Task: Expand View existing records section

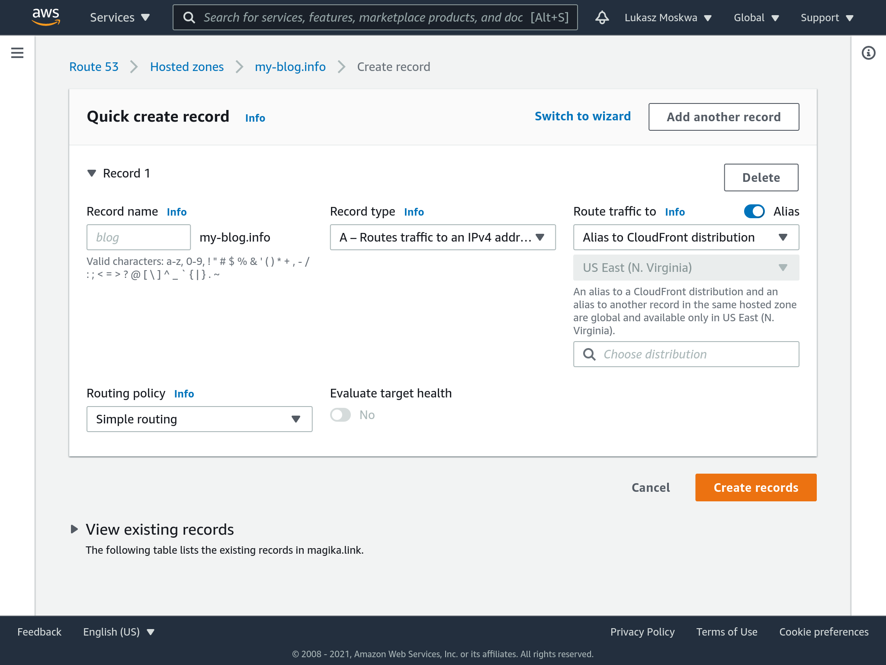Action: (74, 529)
